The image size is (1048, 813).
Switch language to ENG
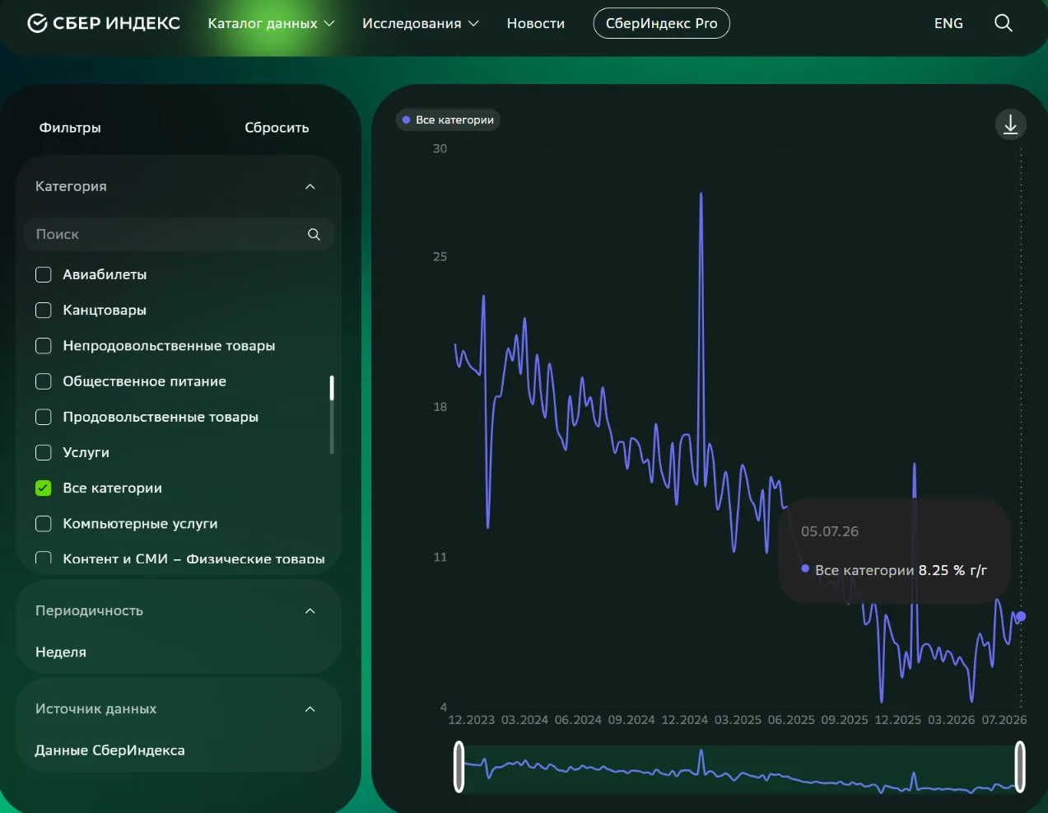pos(948,23)
